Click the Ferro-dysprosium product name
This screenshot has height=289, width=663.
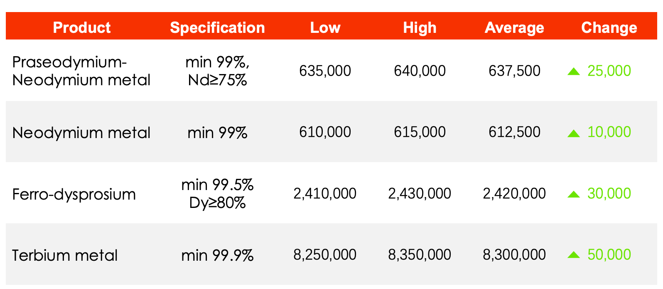74,194
